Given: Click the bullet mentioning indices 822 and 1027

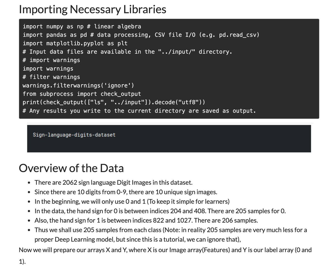Looking at the screenshot, I should [146, 221].
